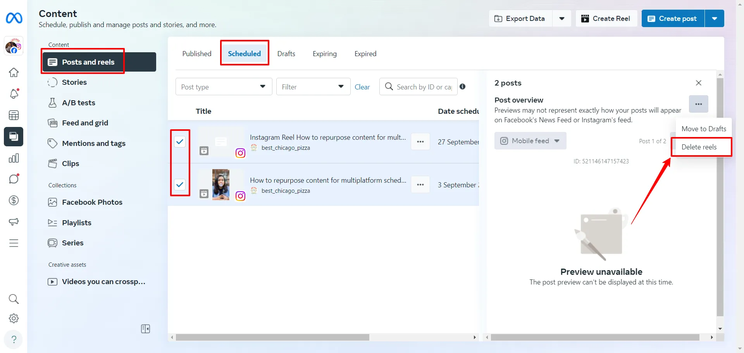Uncheck the Instagram Reel post checkbox

[x=180, y=142]
